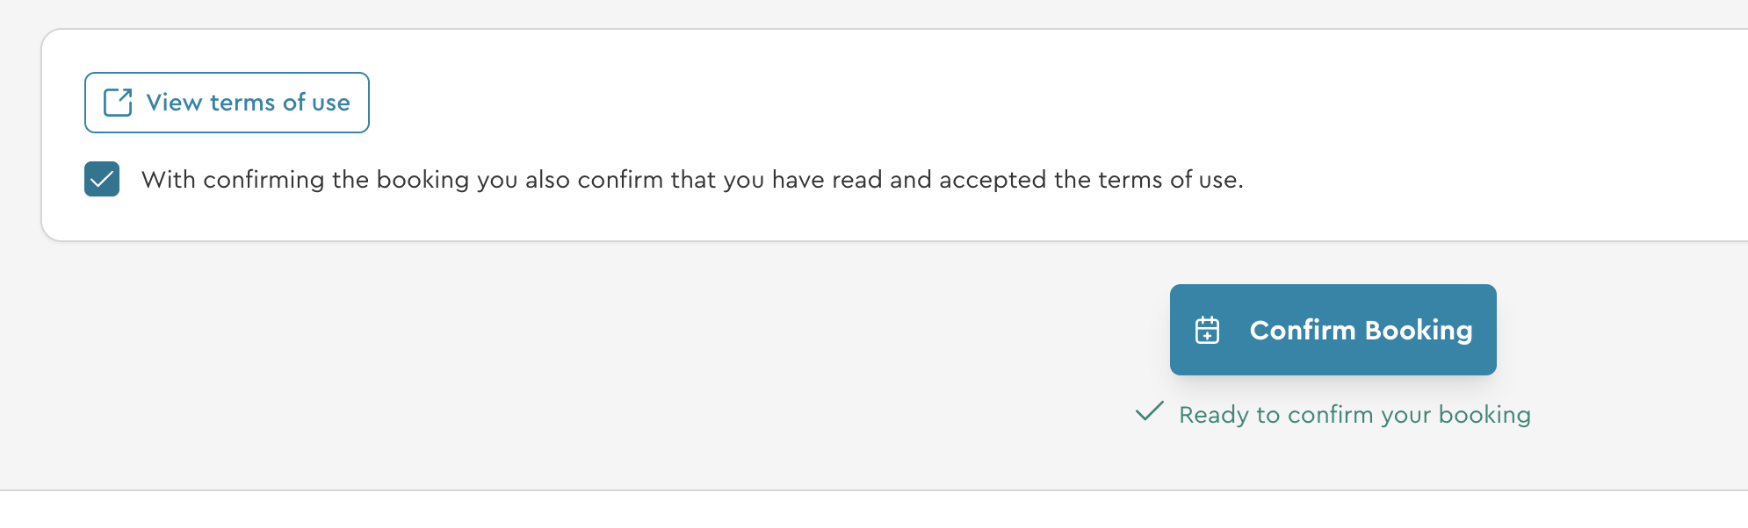Uncheck the terms of use acceptance checkbox

coord(102,180)
